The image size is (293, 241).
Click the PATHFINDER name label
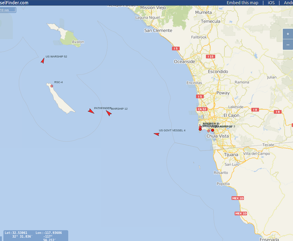(103, 108)
